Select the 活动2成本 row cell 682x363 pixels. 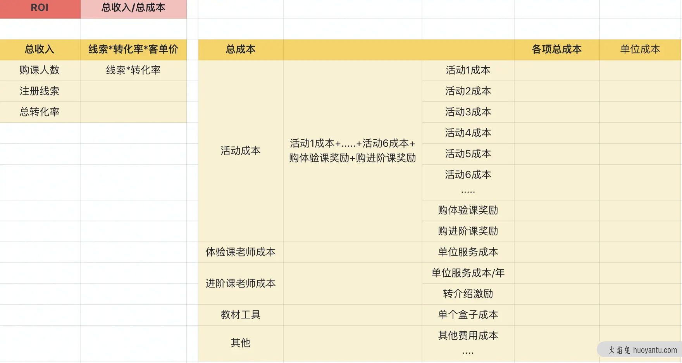pos(468,91)
